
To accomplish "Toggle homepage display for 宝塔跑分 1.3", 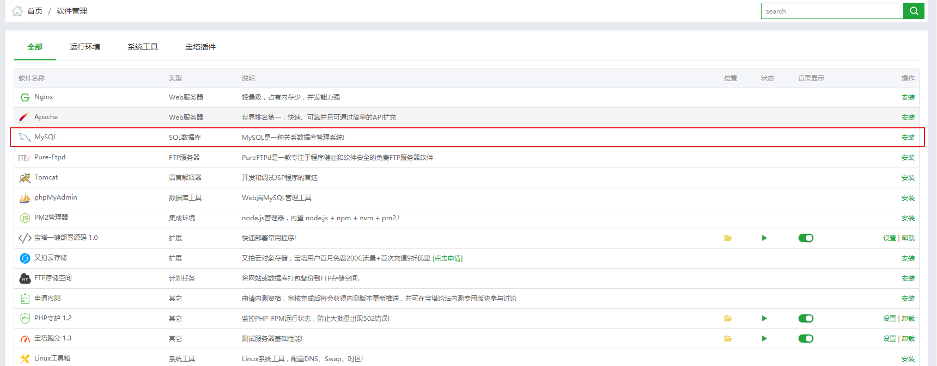I will [806, 339].
